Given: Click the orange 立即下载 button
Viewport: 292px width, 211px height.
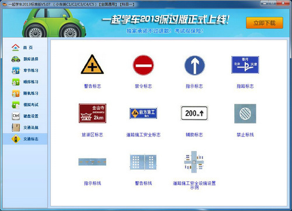Looking at the screenshot, I should (265, 23).
